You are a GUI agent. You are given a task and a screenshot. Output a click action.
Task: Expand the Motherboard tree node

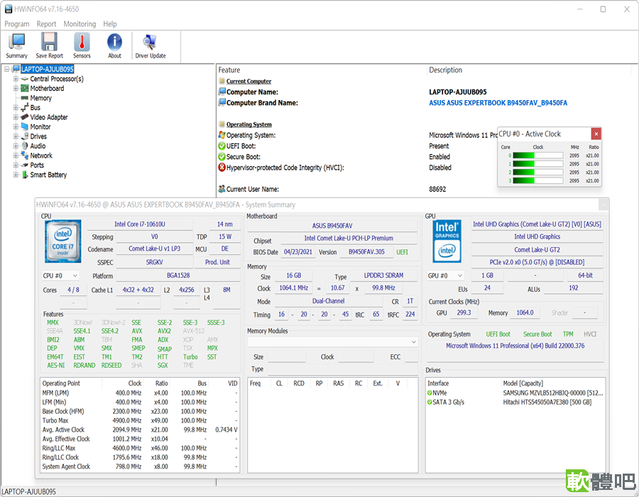[x=16, y=89]
